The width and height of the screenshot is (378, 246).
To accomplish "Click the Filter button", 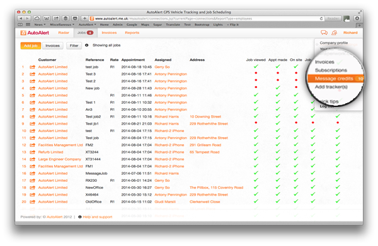I will click(74, 46).
